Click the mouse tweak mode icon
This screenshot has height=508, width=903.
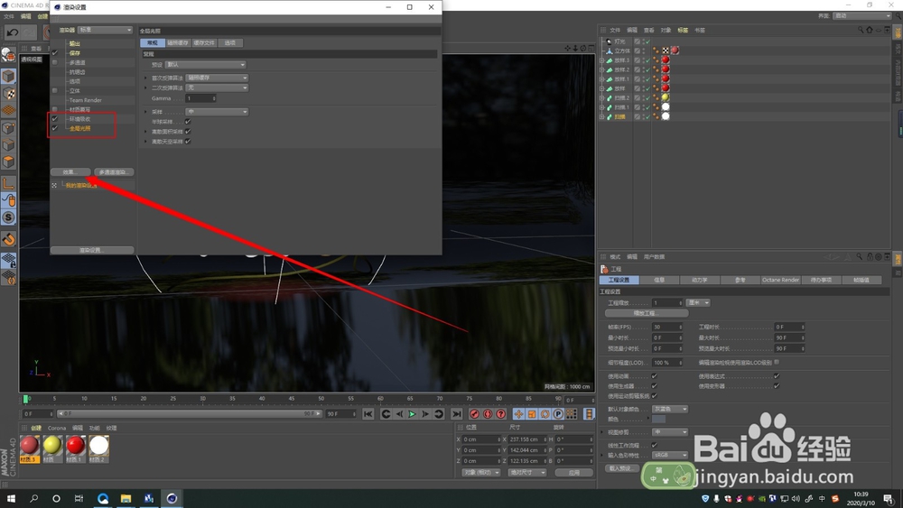tap(9, 200)
